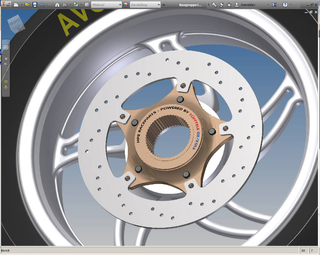Sign in with Anmelden

click(x=248, y=5)
